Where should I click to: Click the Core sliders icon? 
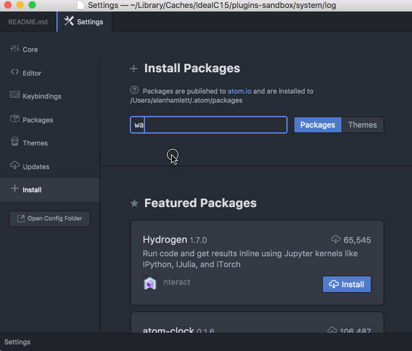pyautogui.click(x=15, y=49)
